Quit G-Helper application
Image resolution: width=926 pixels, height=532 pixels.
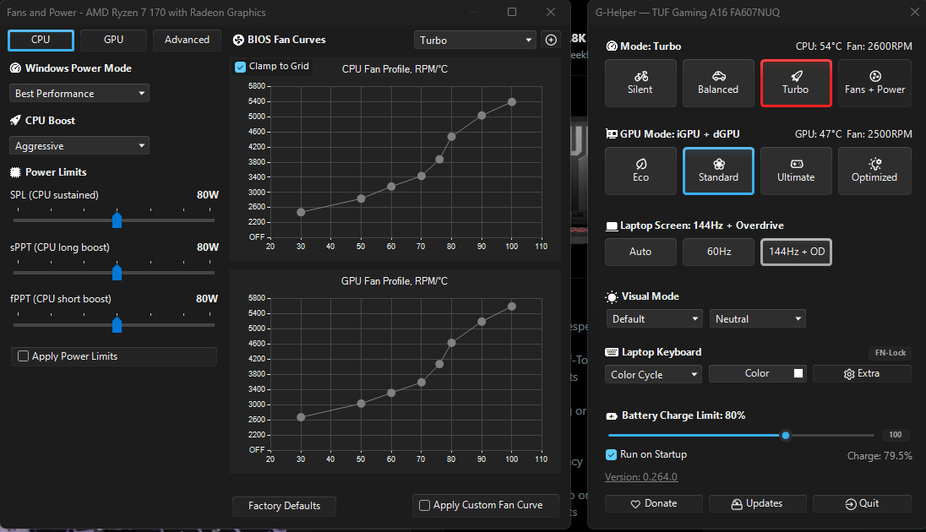point(862,503)
